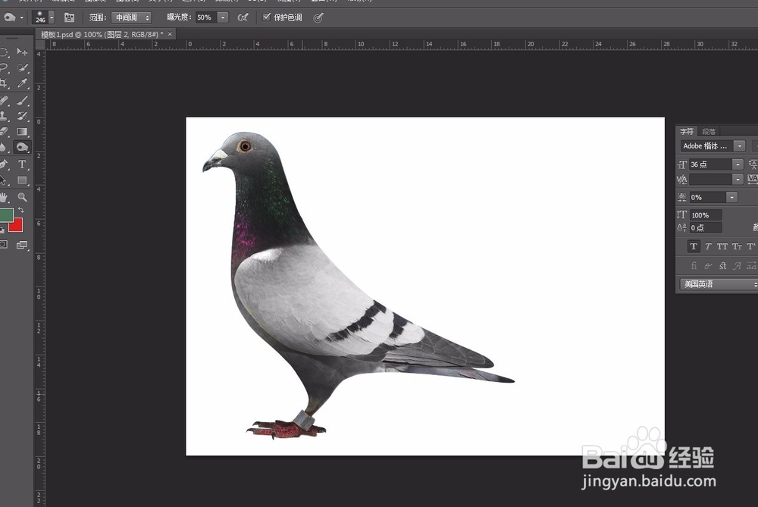Select the Horizontal Type tool
This screenshot has width=758, height=507.
click(22, 164)
